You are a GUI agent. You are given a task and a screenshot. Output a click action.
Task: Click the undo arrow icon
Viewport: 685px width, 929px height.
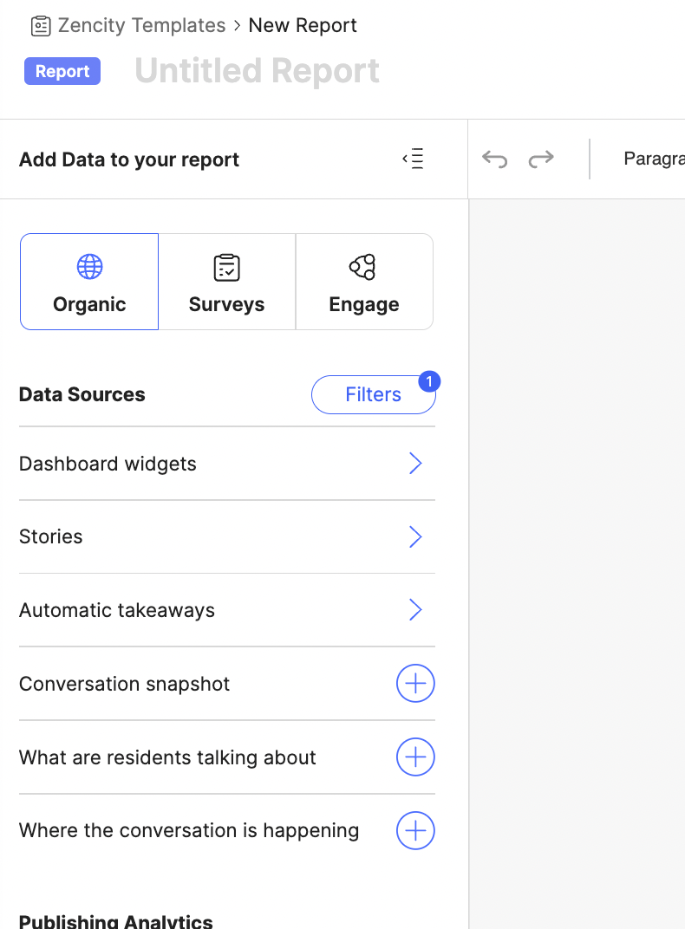click(x=494, y=159)
